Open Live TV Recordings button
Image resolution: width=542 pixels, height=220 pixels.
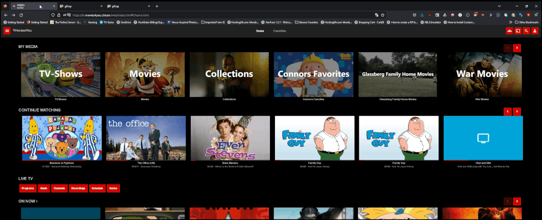coord(78,188)
